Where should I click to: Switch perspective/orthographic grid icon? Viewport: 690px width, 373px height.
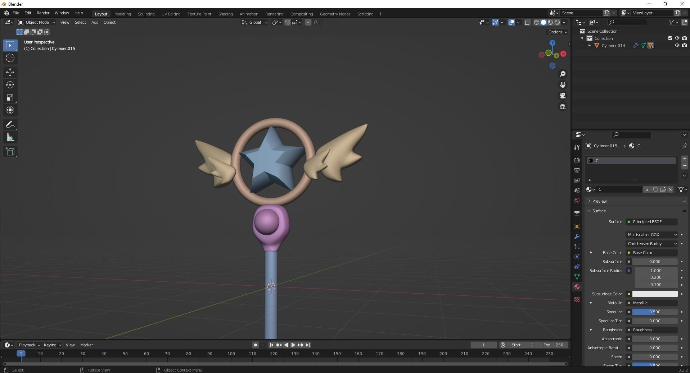click(x=562, y=107)
